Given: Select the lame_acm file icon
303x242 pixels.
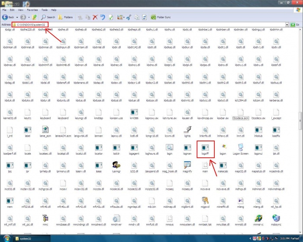Looking at the screenshot, I should pyautogui.click(x=45, y=130).
